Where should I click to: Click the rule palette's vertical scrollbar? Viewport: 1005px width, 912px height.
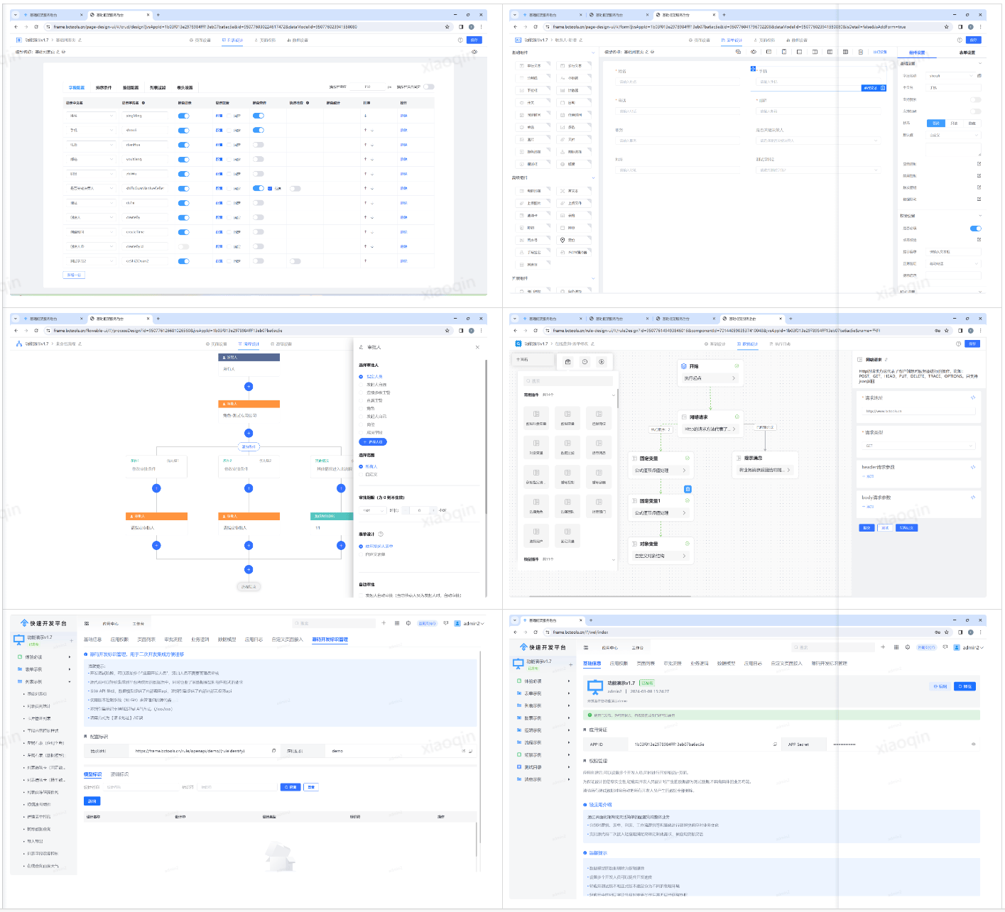(618, 397)
